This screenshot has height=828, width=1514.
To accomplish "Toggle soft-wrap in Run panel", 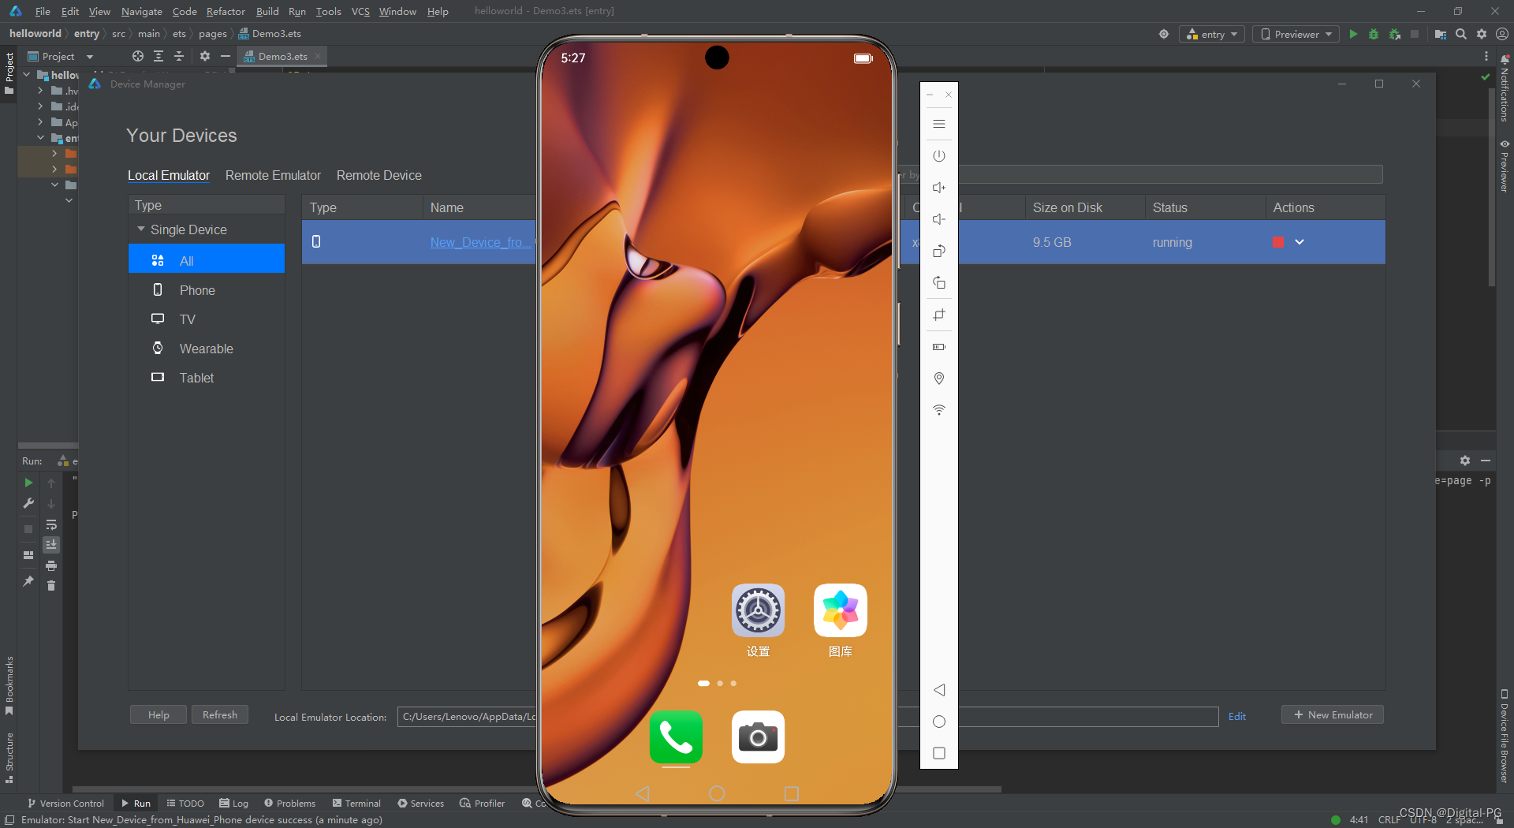I will 51,524.
